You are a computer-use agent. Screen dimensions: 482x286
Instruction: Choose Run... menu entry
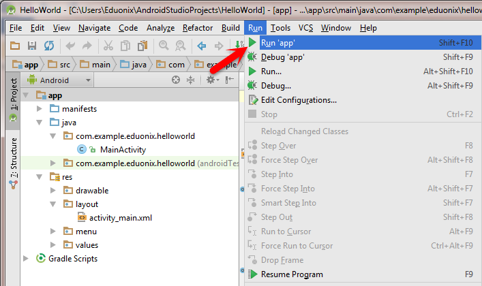point(363,71)
